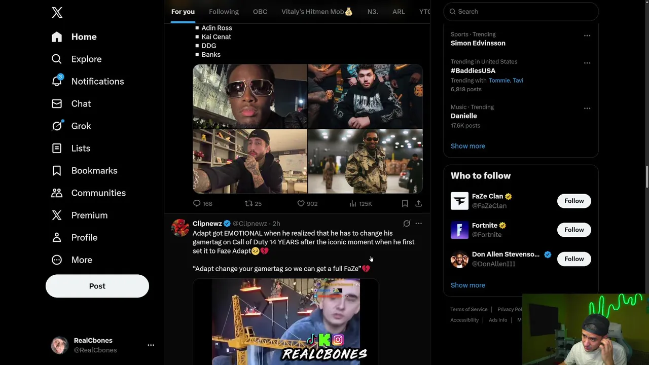Reply to the post with 168 comments
Screen dimensions: 649x365
(x=197, y=203)
